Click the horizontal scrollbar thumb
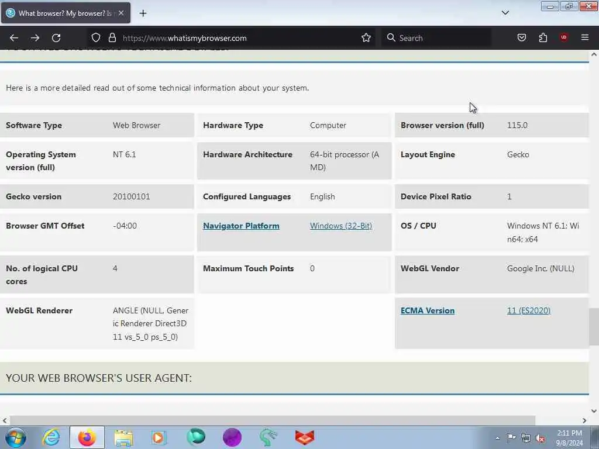The width and height of the screenshot is (599, 449). (x=273, y=420)
